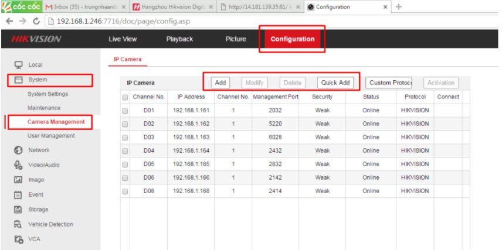The width and height of the screenshot is (502, 250).
Task: Click the Add camera button
Action: 221,83
